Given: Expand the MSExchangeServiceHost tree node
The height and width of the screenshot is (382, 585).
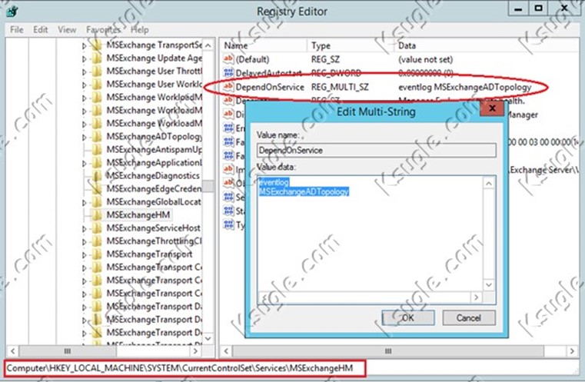Looking at the screenshot, I should coord(85,229).
